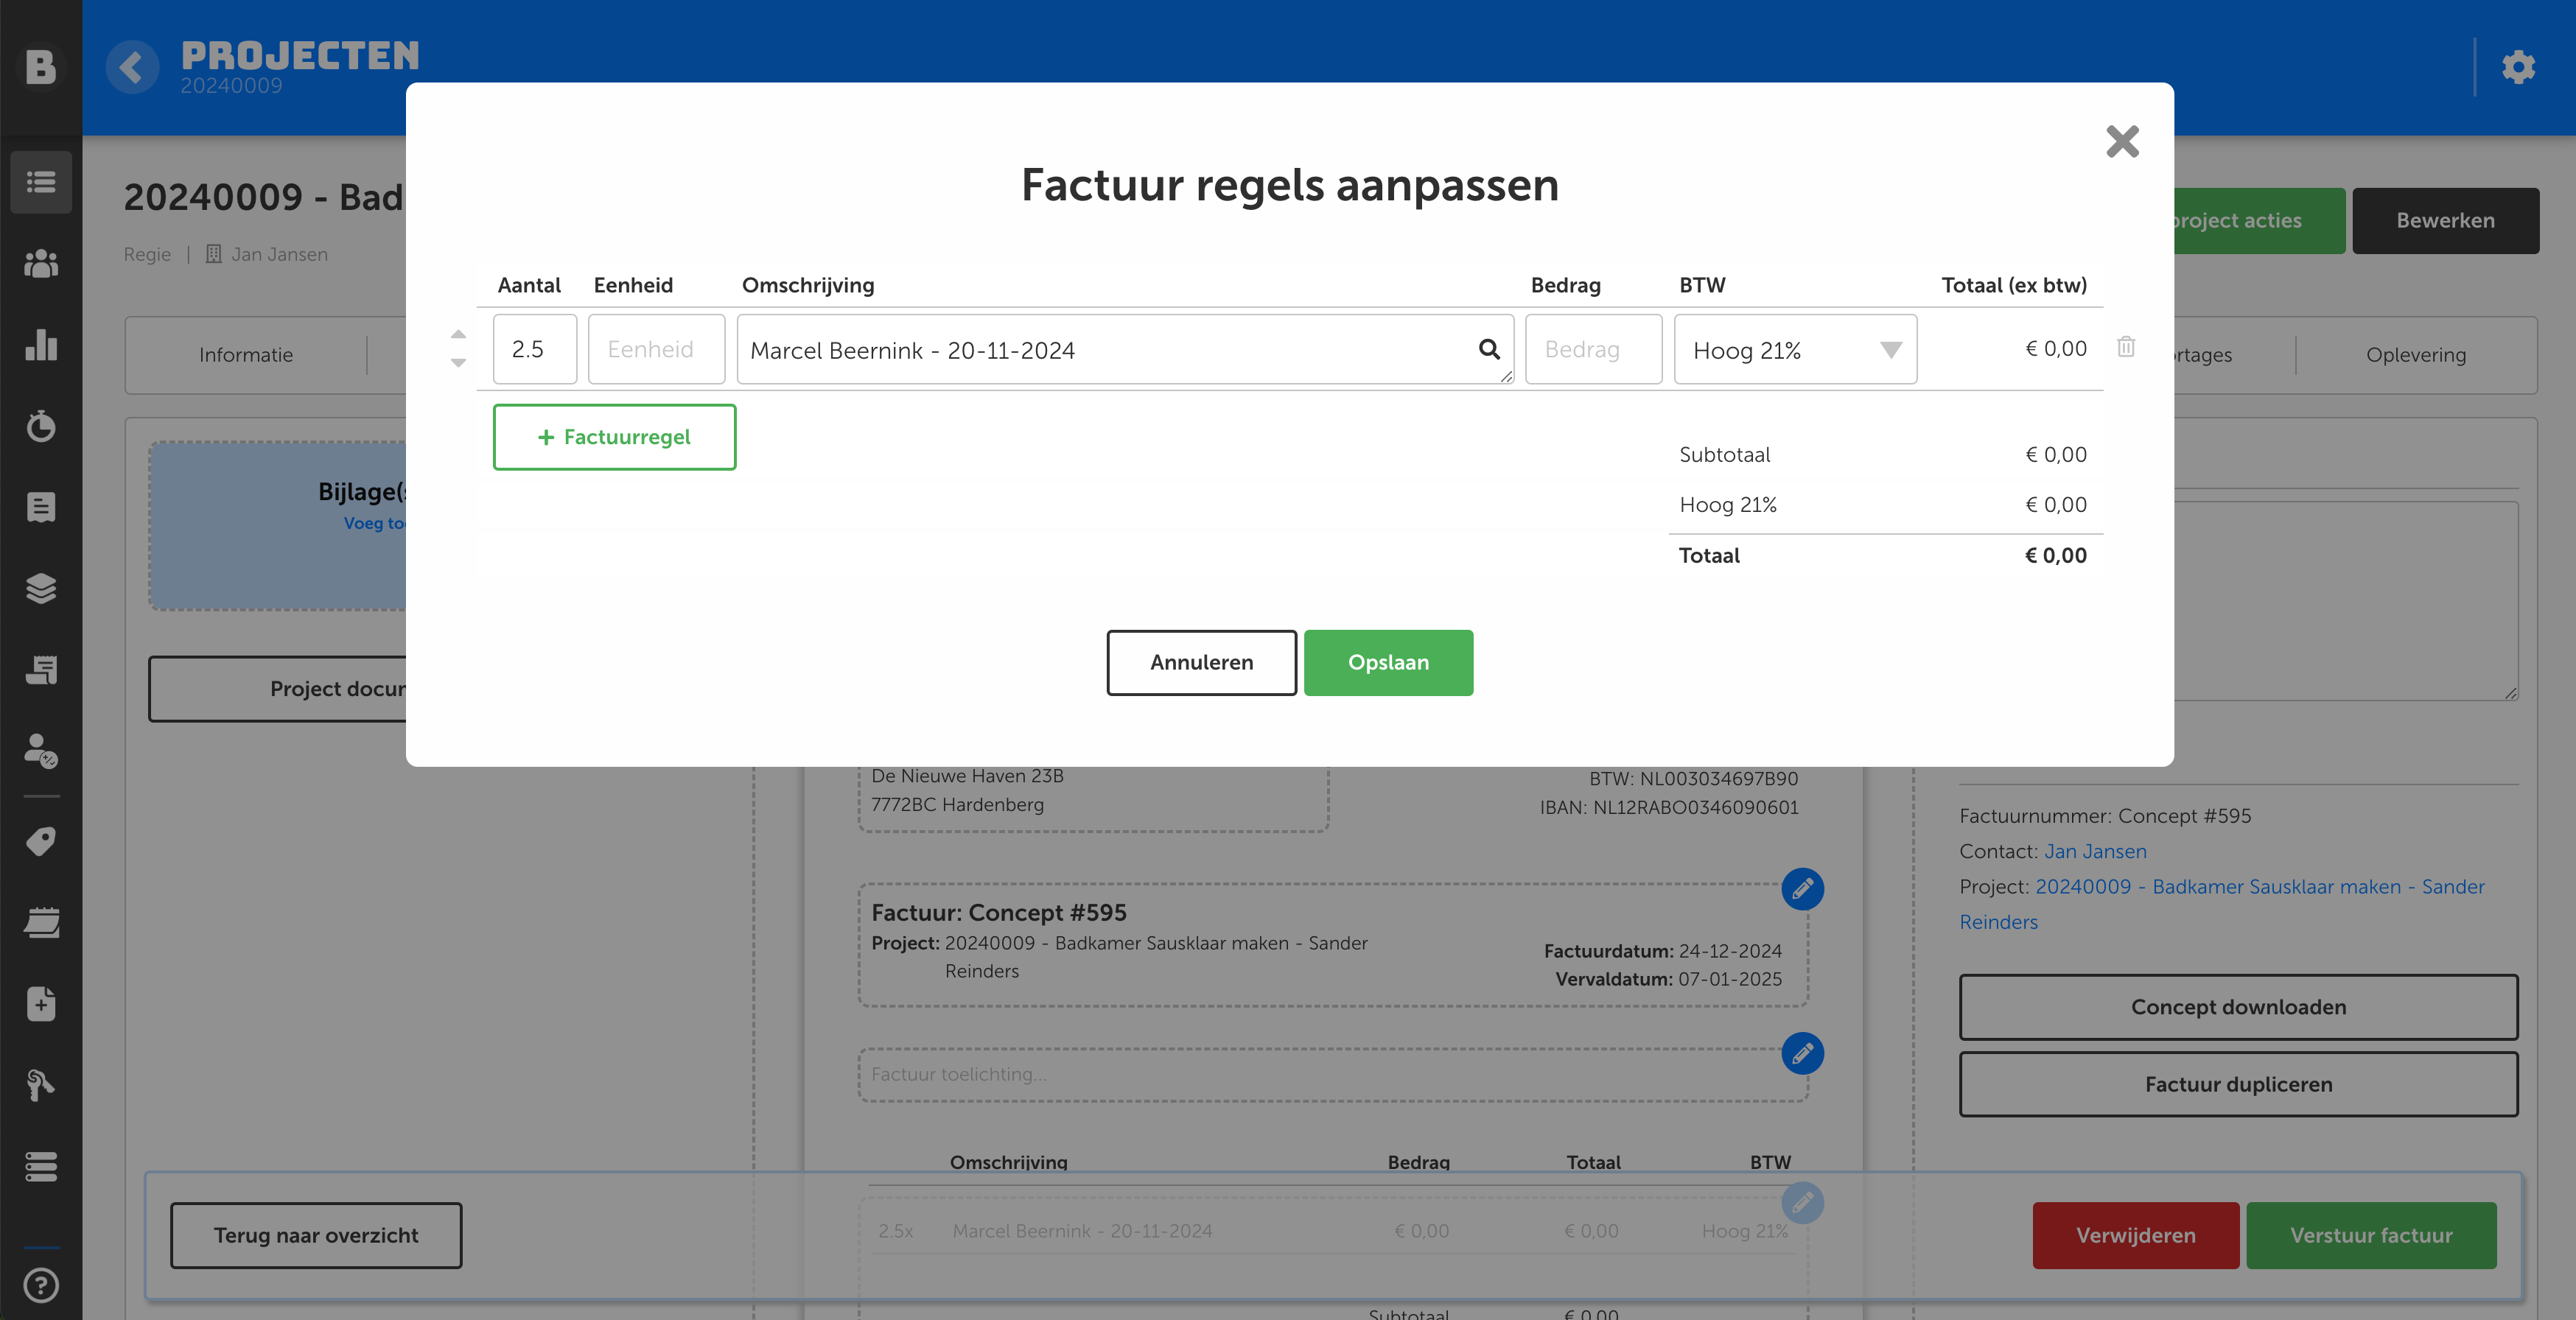Open the contacts group icon in sidebar
This screenshot has width=2576, height=1320.
(41, 264)
